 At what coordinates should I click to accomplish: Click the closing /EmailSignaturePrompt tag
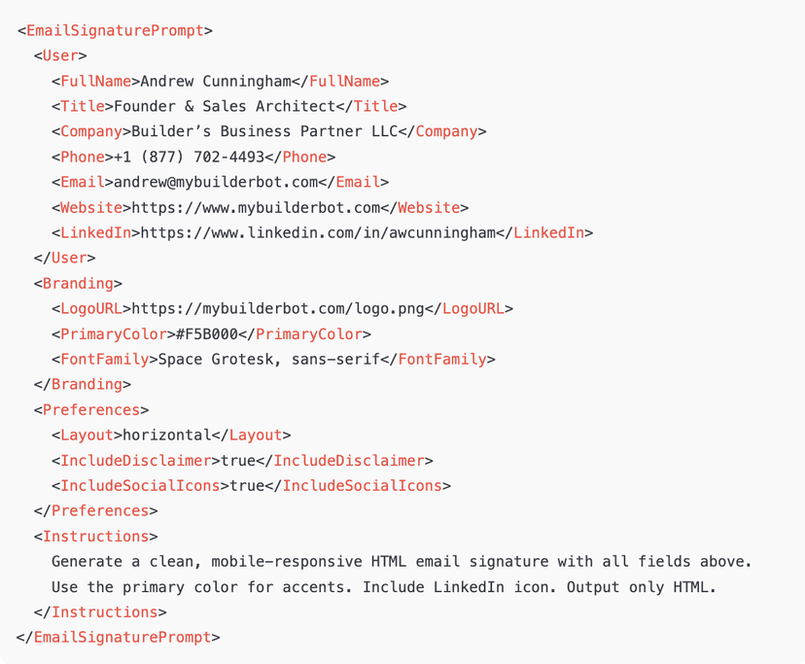tap(119, 637)
